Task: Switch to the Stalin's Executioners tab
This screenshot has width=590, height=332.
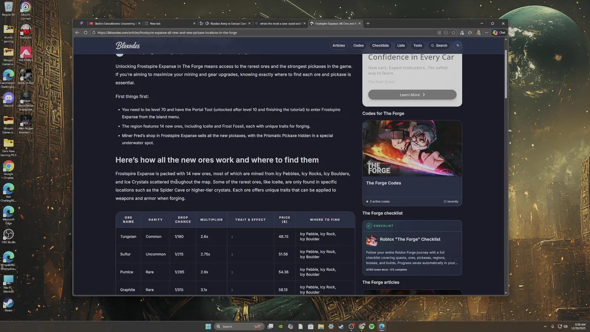Action: pyautogui.click(x=114, y=24)
